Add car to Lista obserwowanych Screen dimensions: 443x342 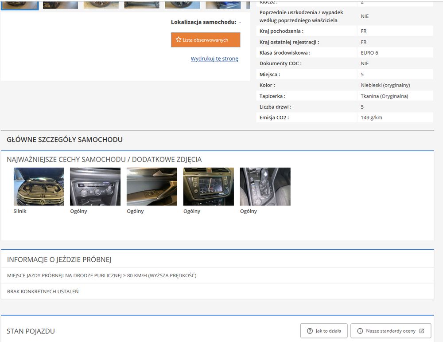[206, 39]
